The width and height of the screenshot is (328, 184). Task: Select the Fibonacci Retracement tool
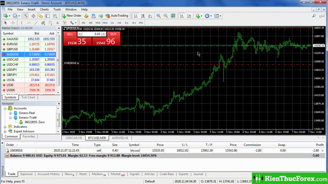point(50,23)
